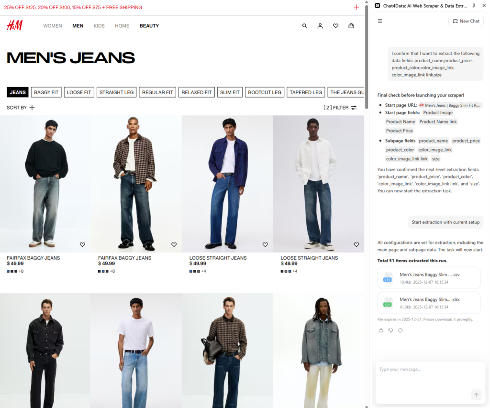490x408 pixels.
Task: Expand the Sort By options
Action: (x=21, y=108)
